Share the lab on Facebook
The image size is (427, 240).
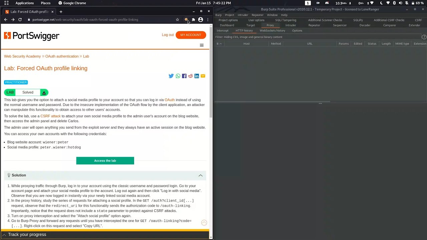click(x=184, y=76)
